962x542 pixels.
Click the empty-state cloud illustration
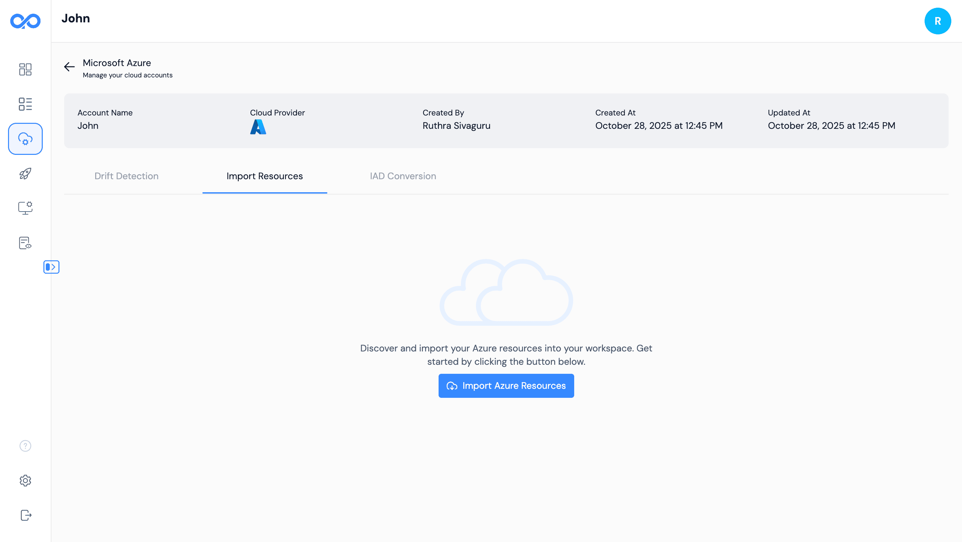coord(506,292)
